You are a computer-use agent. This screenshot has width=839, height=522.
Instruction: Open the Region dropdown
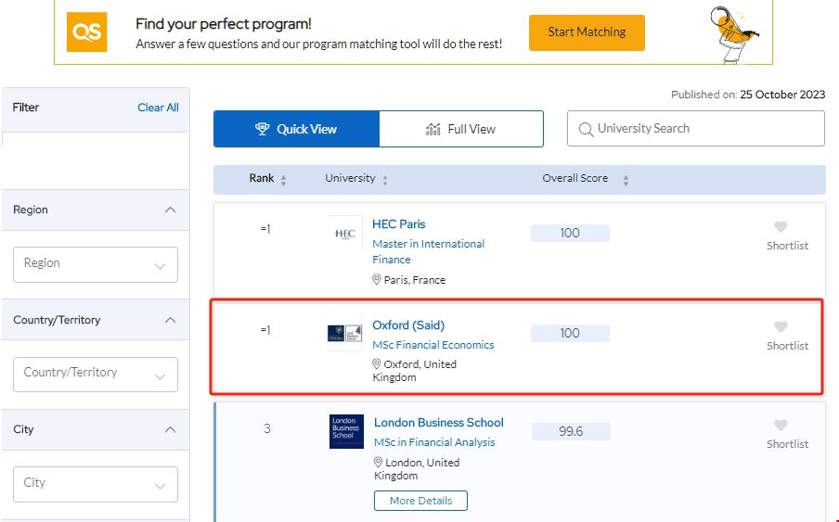[95, 264]
